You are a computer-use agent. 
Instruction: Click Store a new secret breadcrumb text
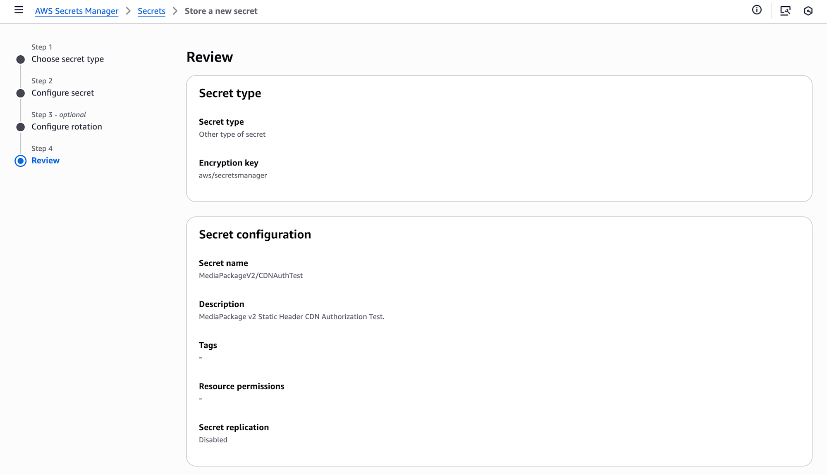tap(221, 11)
